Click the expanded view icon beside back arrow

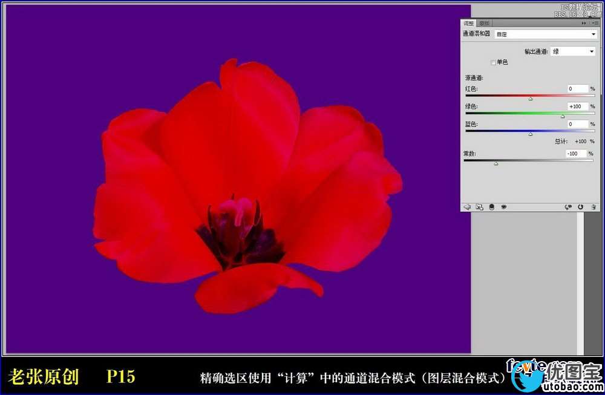click(479, 207)
